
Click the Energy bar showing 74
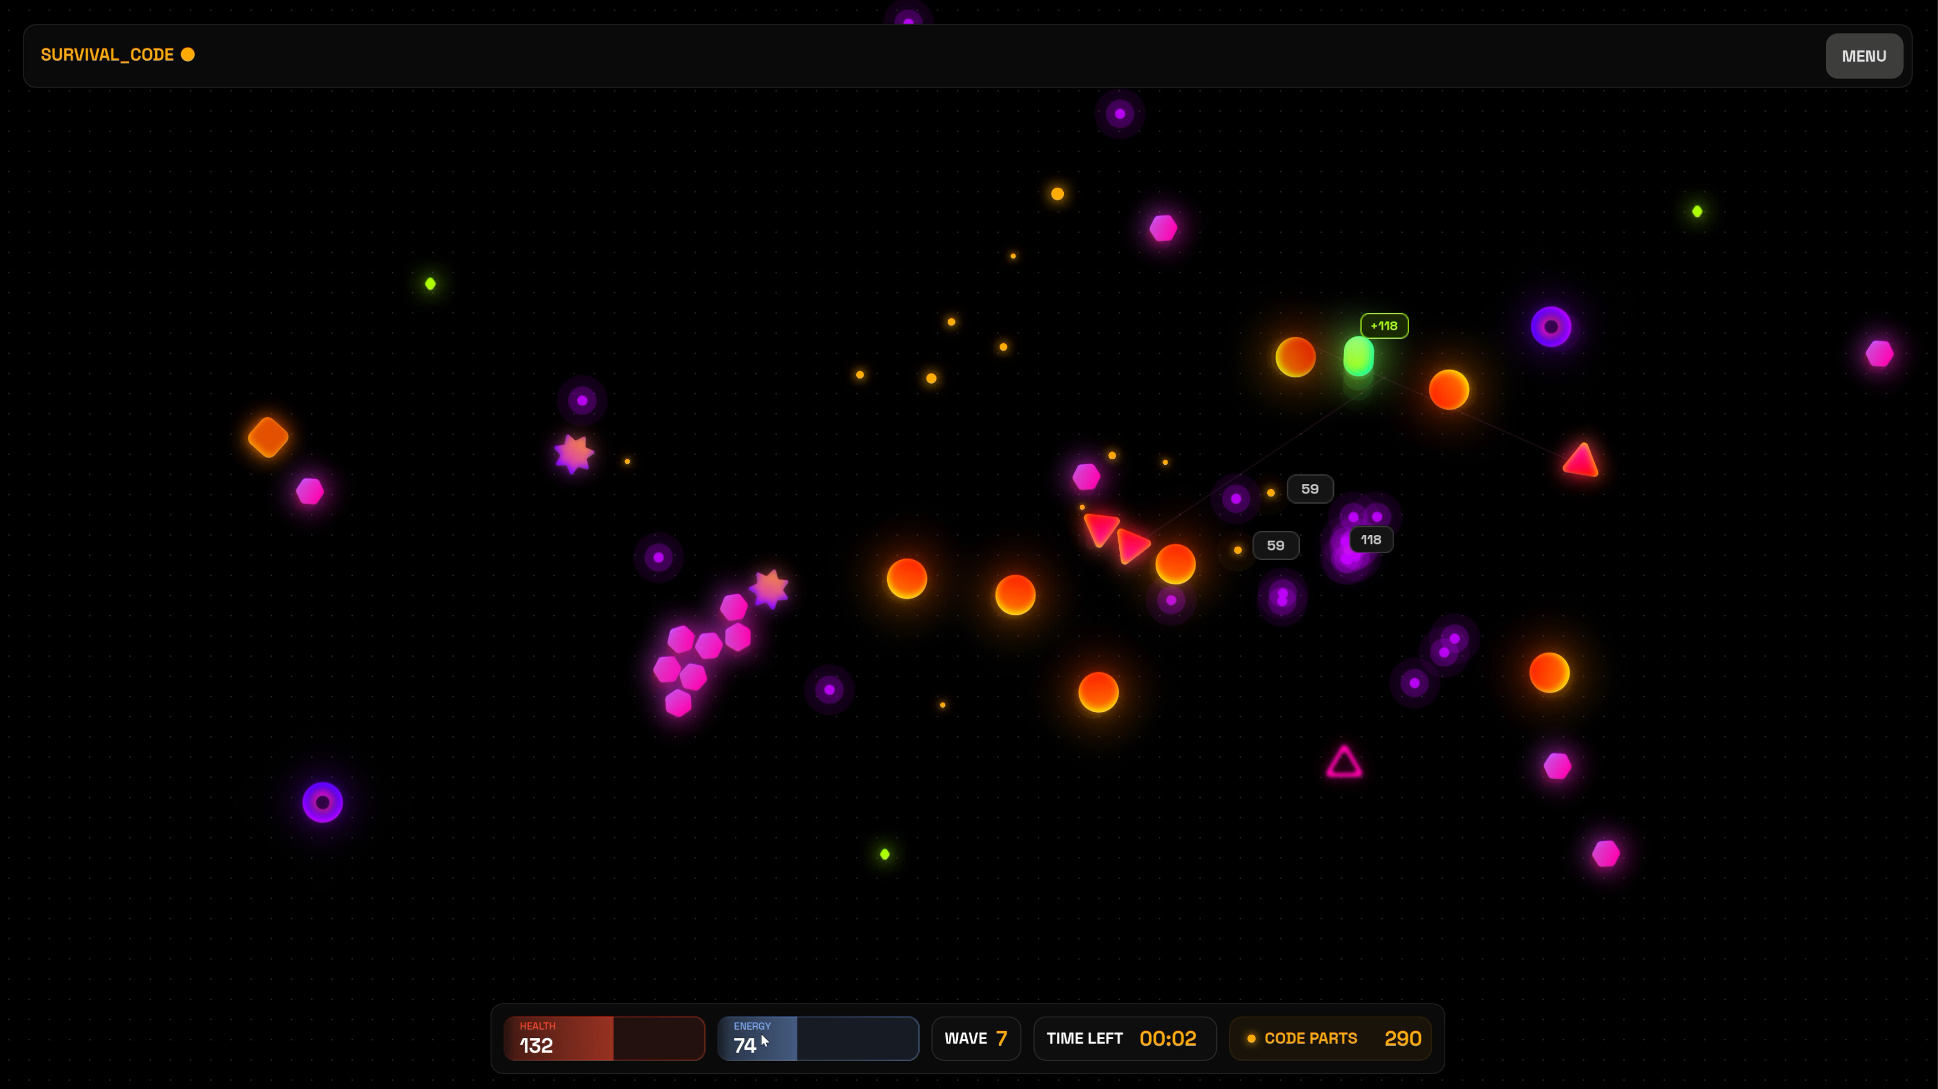click(818, 1038)
